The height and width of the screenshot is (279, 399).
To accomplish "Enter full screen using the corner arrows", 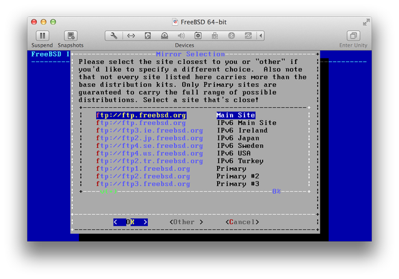I will point(366,22).
